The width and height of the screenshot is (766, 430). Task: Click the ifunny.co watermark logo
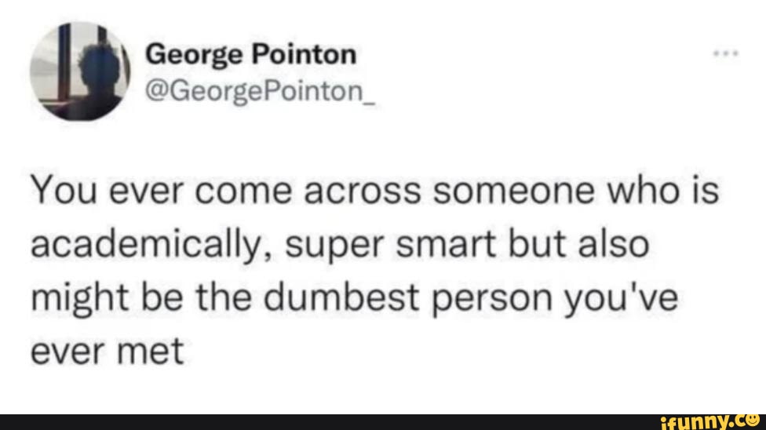pyautogui.click(x=709, y=421)
